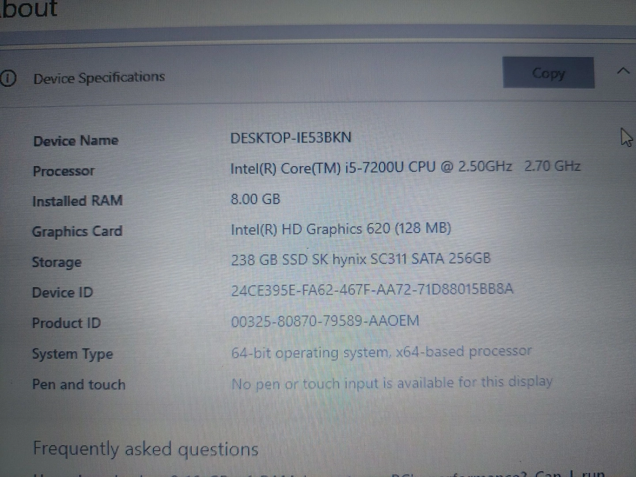Viewport: 636px width, 477px height.
Task: Click the Pen and touch label
Action: pos(79,385)
